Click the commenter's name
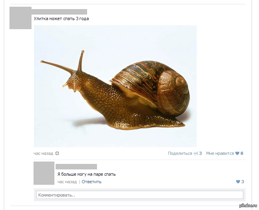Screen dimensions: 259x210 [x=76, y=167]
